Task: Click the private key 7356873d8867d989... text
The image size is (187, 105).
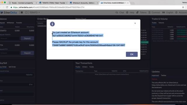Action: [x=89, y=45]
